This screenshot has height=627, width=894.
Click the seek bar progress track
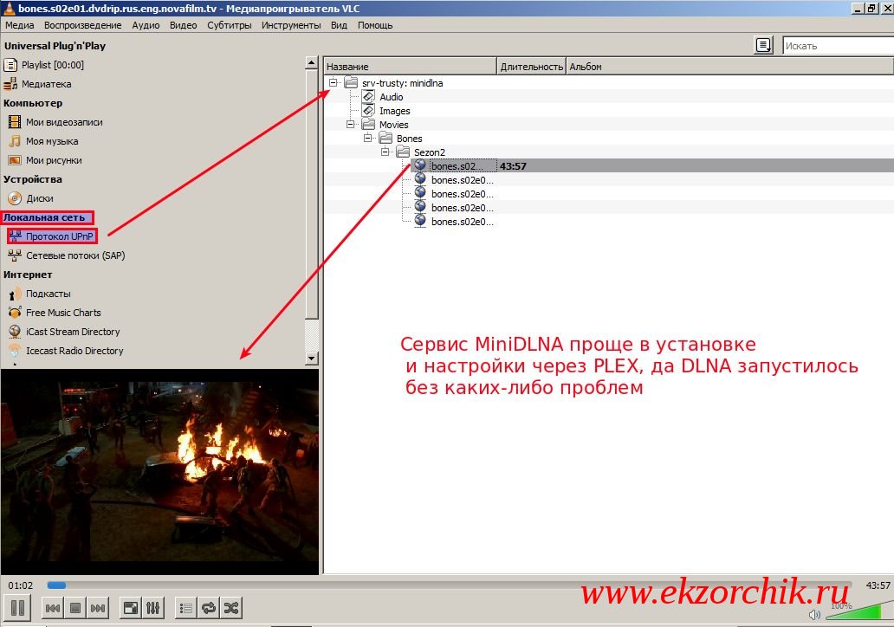click(450, 585)
